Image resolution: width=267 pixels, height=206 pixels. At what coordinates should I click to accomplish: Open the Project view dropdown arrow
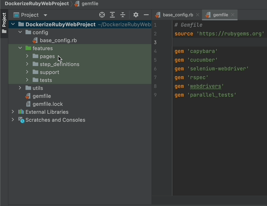tap(45, 15)
